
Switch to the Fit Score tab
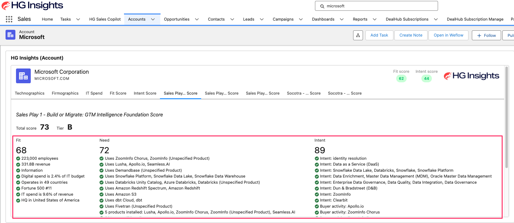[x=118, y=93]
